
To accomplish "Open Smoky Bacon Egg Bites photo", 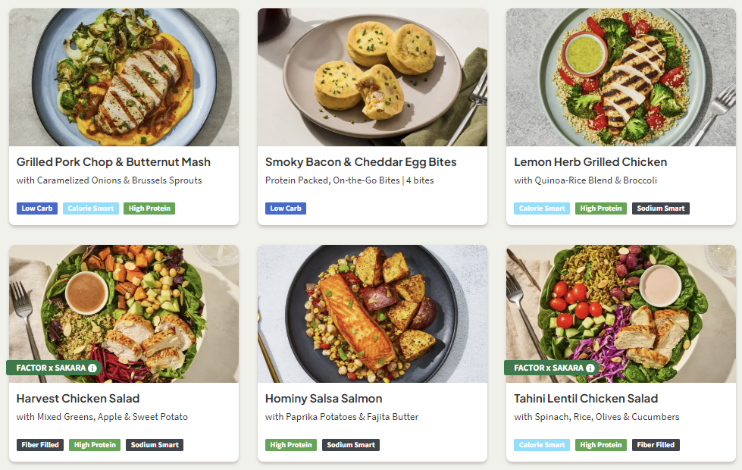I will click(x=372, y=77).
